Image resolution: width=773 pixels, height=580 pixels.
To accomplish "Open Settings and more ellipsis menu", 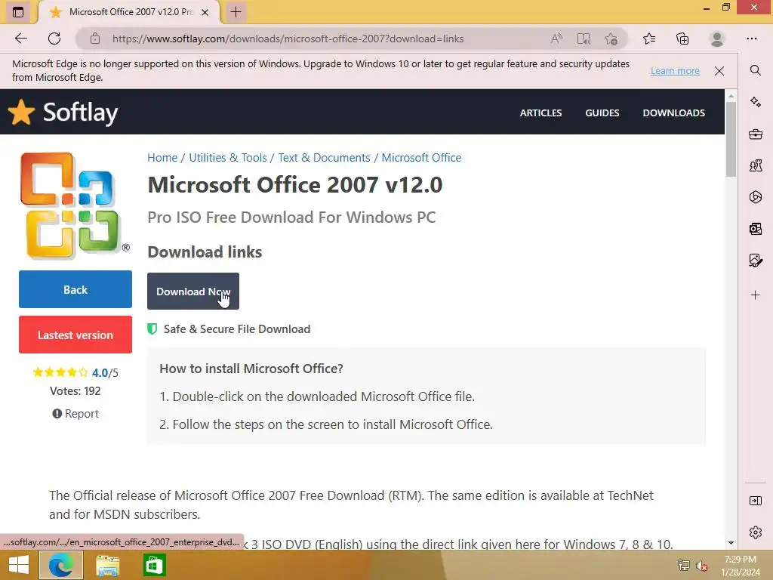I will 751,39.
